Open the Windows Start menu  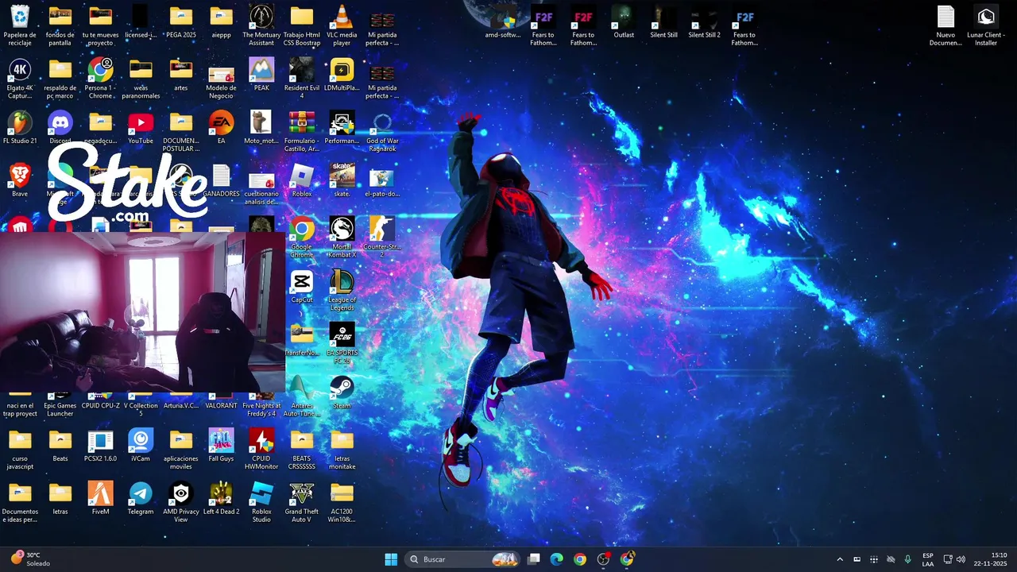pyautogui.click(x=391, y=559)
